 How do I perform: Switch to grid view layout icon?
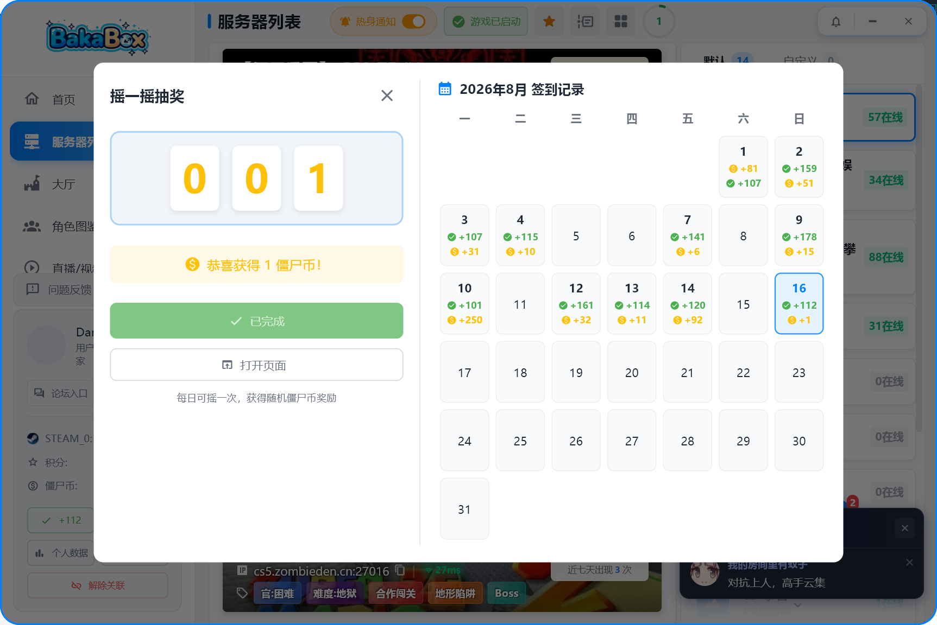pyautogui.click(x=621, y=22)
